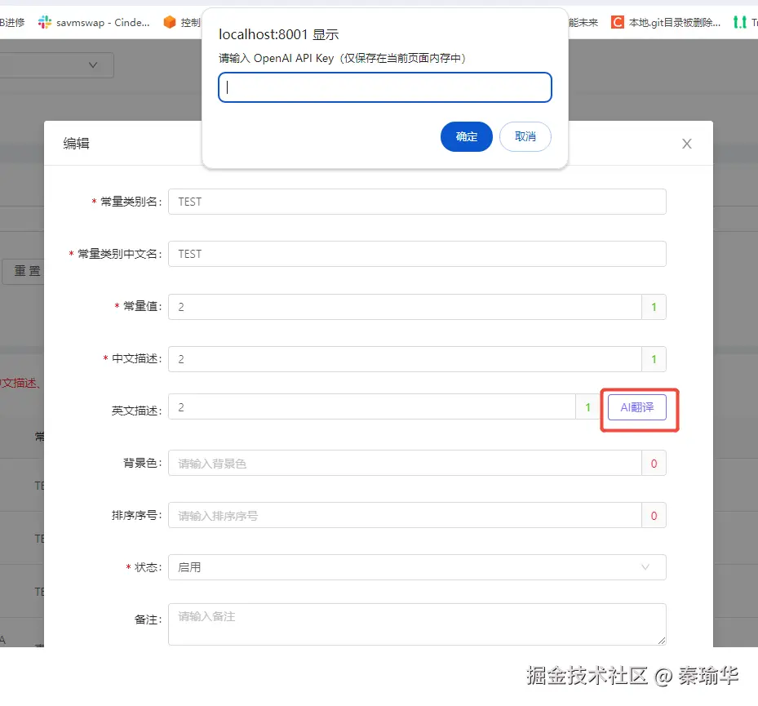
Task: Close the 编辑 dialog with the X icon
Action: [x=686, y=144]
